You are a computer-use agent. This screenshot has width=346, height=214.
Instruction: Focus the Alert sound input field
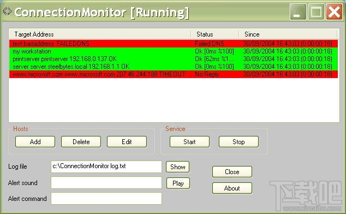tap(106, 183)
